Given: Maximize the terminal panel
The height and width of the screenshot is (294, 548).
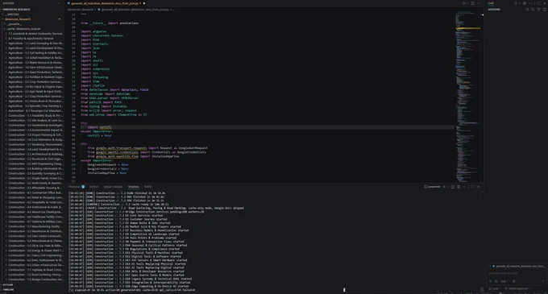Looking at the screenshot, I should (472, 187).
